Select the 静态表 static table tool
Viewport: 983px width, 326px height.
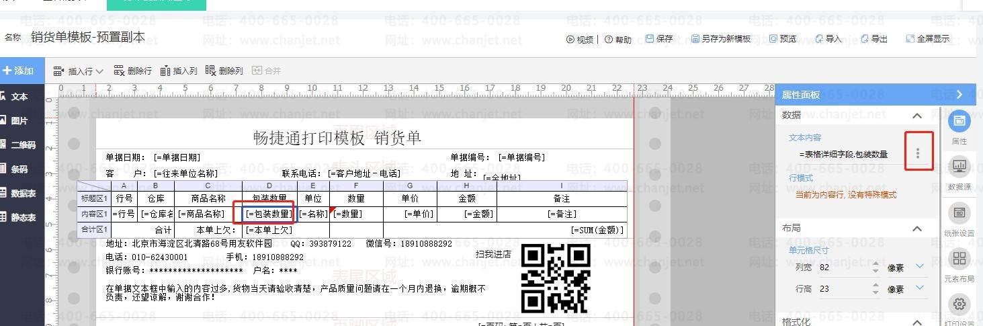coord(18,218)
